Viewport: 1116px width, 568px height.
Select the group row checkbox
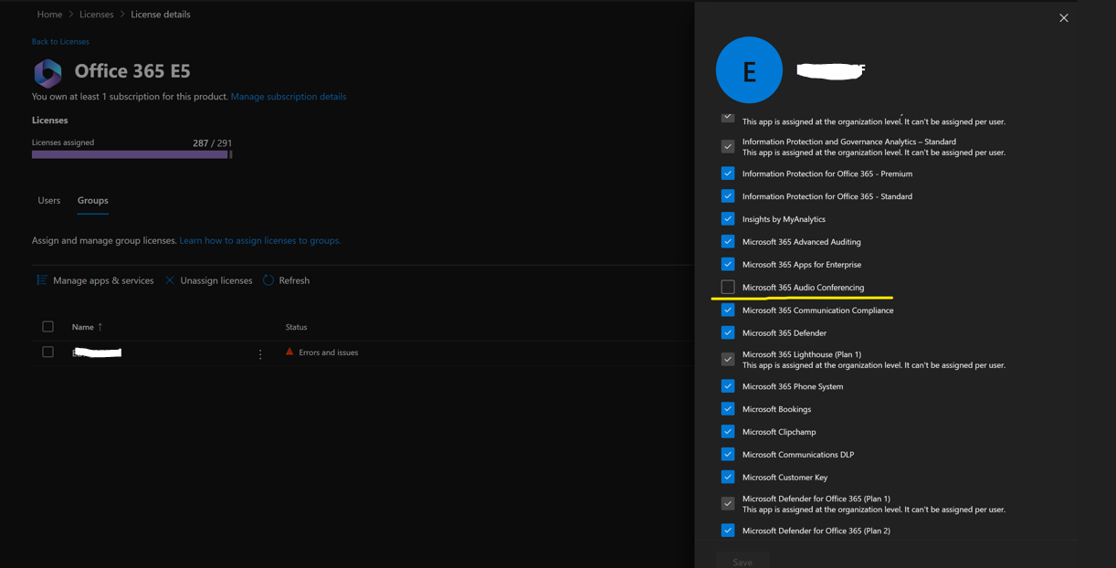tap(47, 352)
